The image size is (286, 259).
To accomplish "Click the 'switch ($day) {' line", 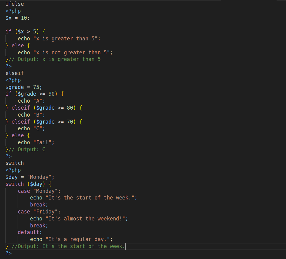I will pyautogui.click(x=29, y=184).
